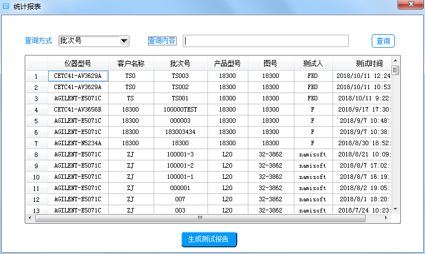Select batch number cell 100001-3
The width and height of the screenshot is (425, 254).
click(x=181, y=154)
